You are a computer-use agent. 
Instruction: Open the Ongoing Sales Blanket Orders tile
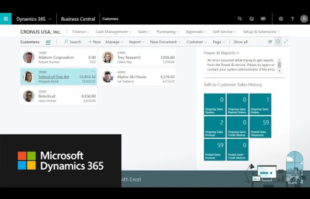tap(237, 104)
